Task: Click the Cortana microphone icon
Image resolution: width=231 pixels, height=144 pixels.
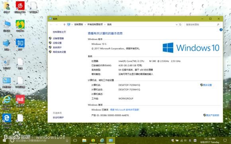Action: (x=67, y=140)
